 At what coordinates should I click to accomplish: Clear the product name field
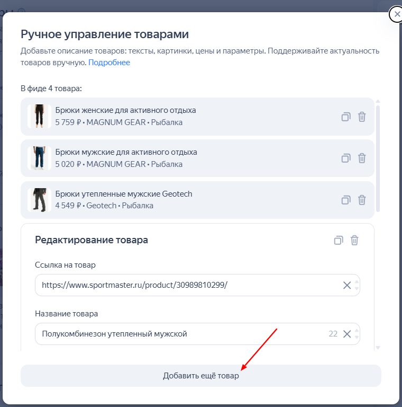click(347, 334)
